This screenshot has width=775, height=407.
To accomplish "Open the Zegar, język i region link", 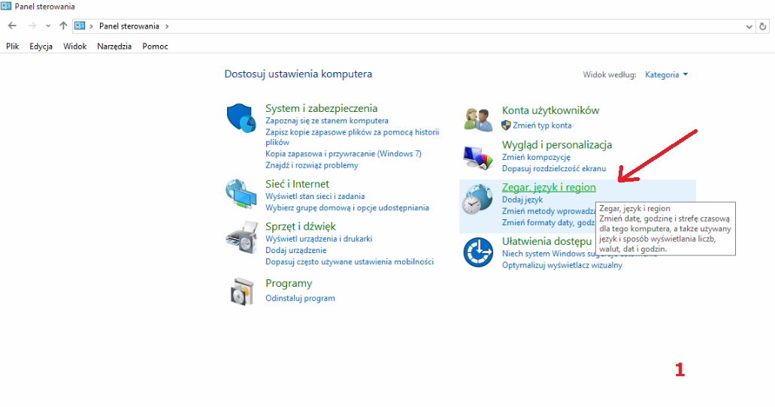I will (x=549, y=187).
